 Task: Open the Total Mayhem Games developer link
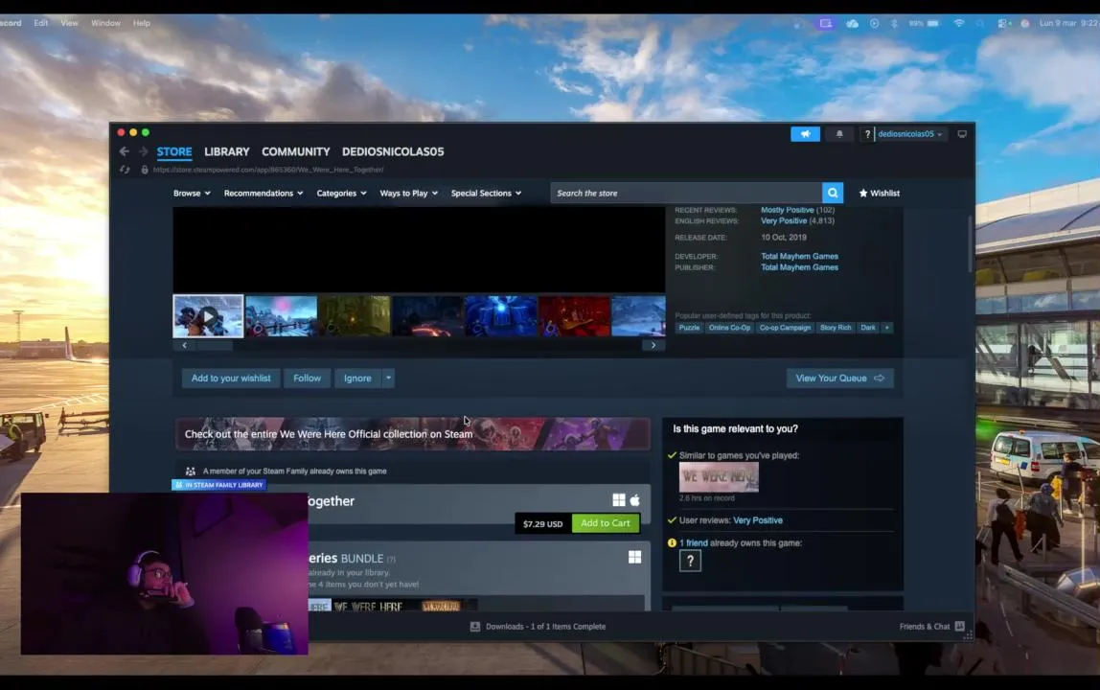(799, 256)
